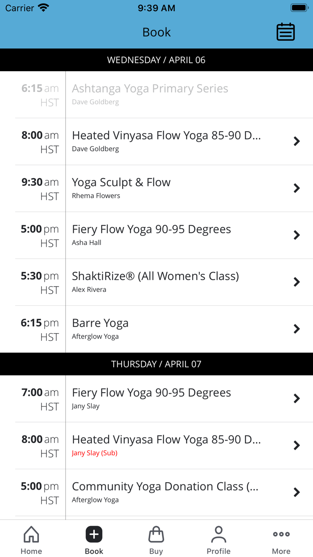Select the Home icon in the bottom navigation
Viewport: 313px width, 557px height.
coord(31,534)
